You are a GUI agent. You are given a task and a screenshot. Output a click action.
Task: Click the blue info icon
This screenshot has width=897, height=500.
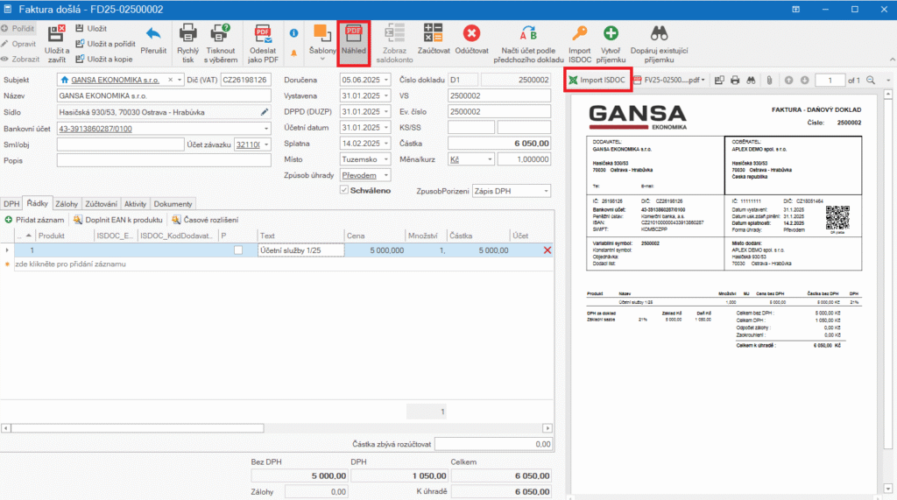click(293, 33)
